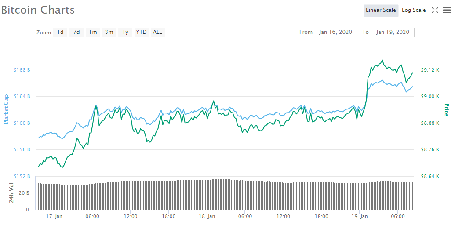Click the $8.76 K price label
This screenshot has width=455, height=225.
click(430, 149)
